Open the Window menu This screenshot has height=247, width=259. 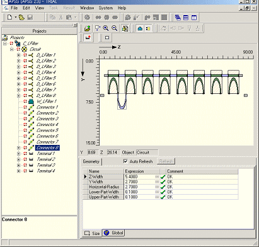pyautogui.click(x=87, y=8)
